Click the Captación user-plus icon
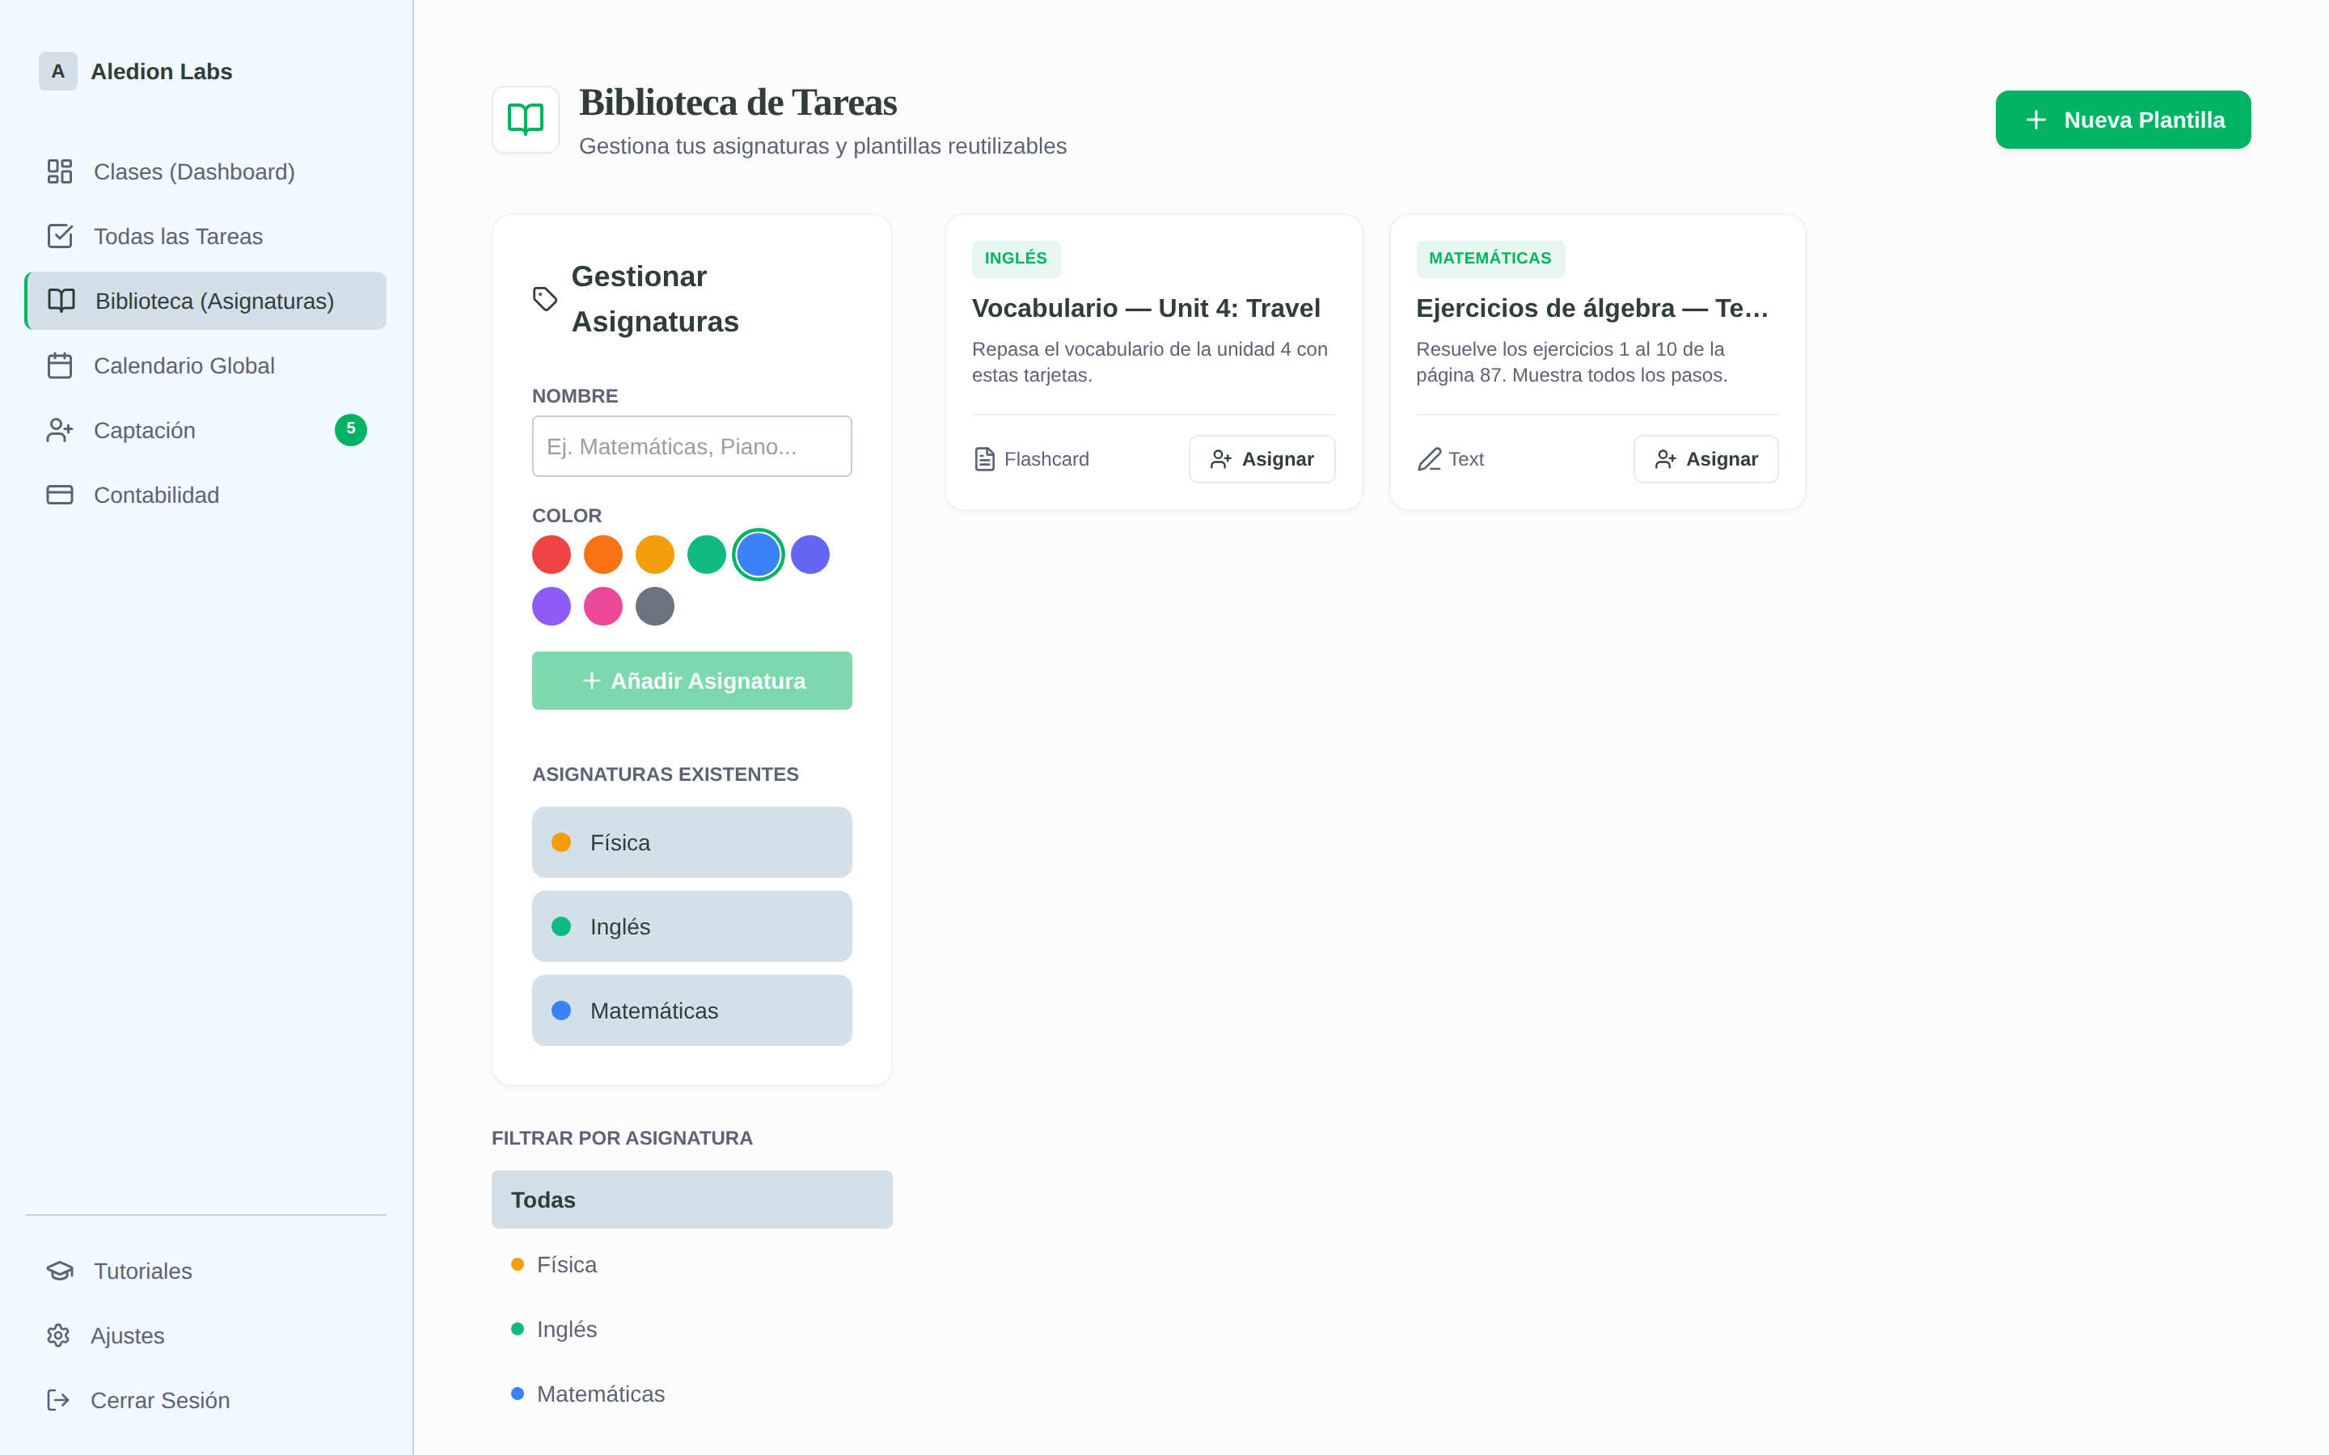2329x1455 pixels. (60, 430)
